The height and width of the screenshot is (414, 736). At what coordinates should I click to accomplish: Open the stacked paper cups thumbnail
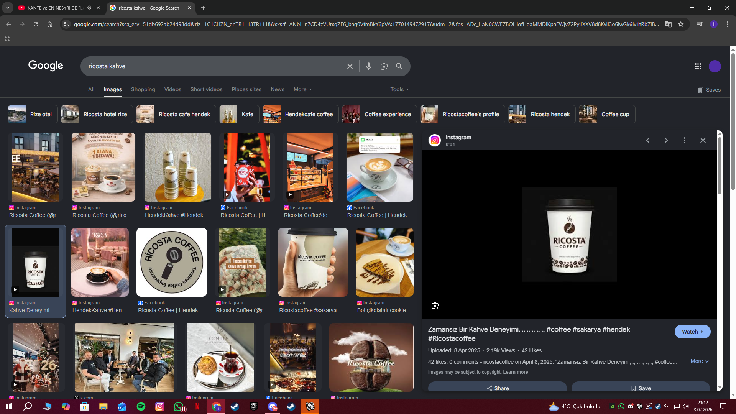pos(177,167)
